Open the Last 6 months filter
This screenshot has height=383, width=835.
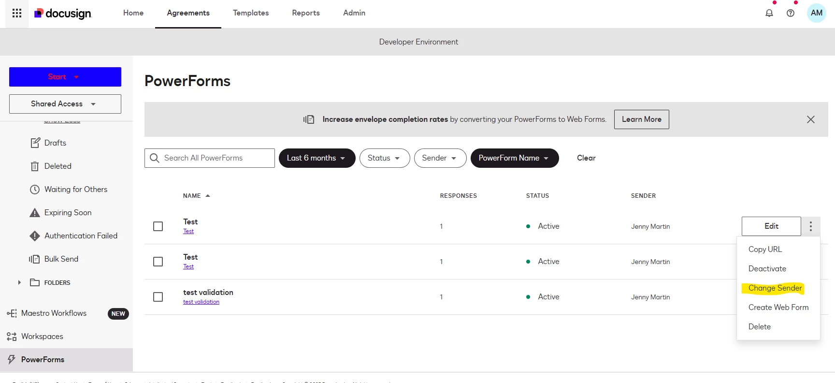pos(317,158)
